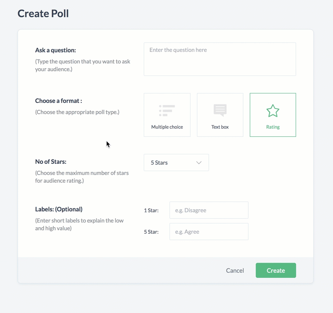333x313 pixels.
Task: Select the Multiple choice format card
Action: tap(167, 115)
